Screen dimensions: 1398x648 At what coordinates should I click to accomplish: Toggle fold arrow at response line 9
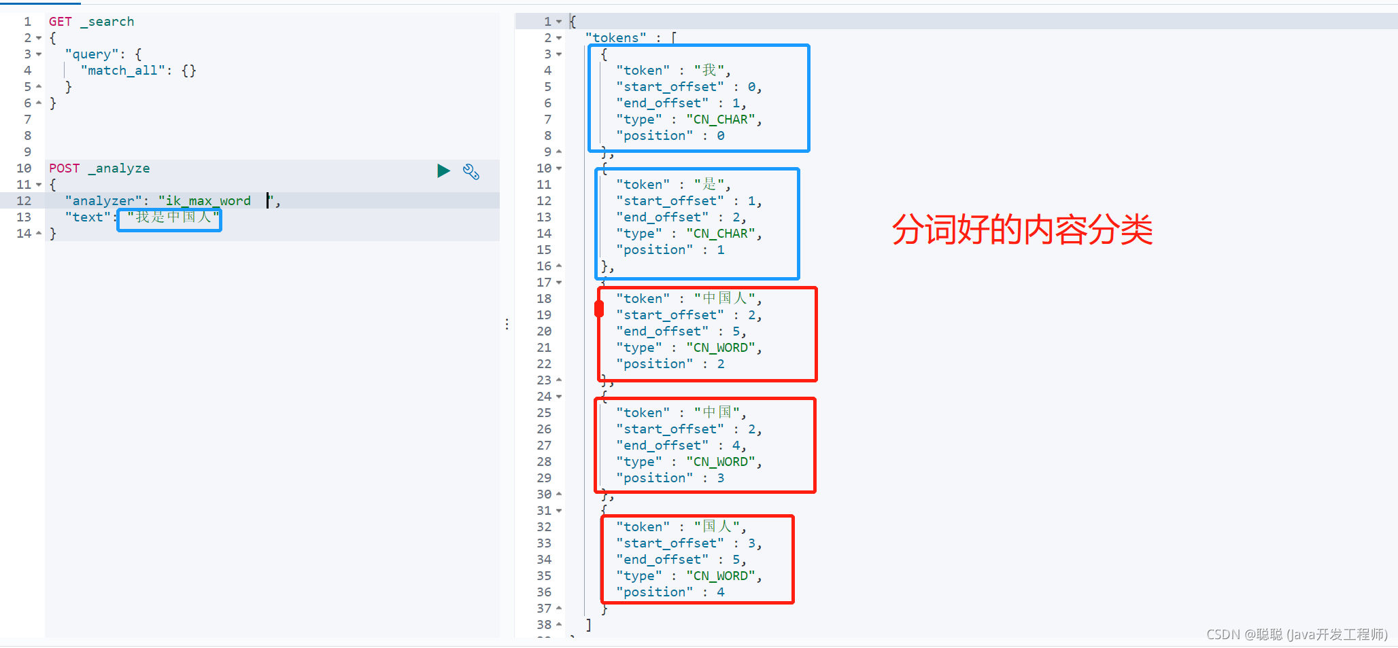coord(559,152)
